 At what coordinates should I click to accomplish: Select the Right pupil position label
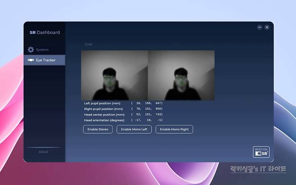103,109
